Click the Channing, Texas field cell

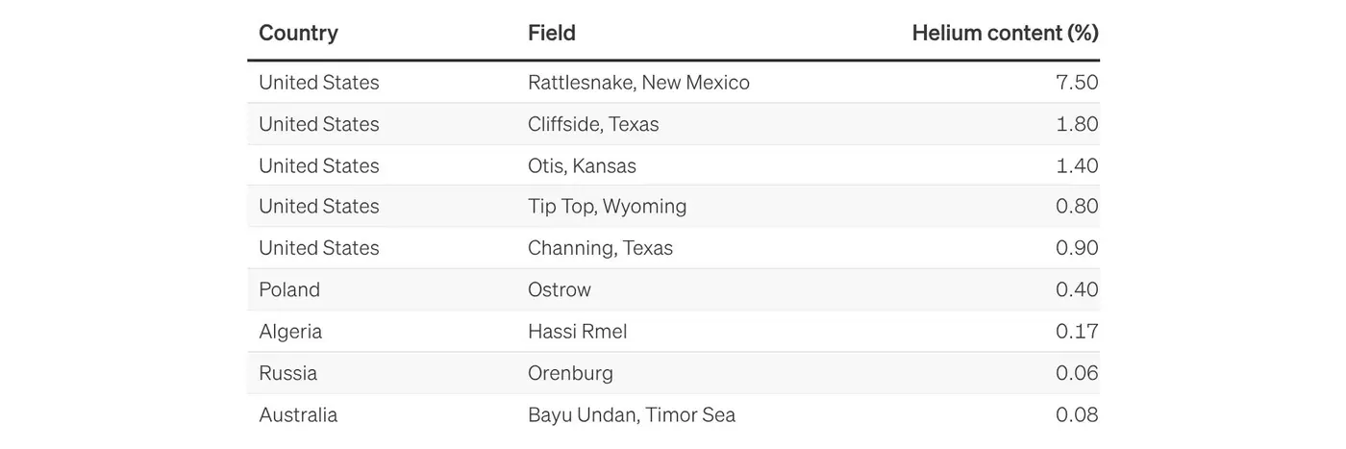(x=600, y=248)
